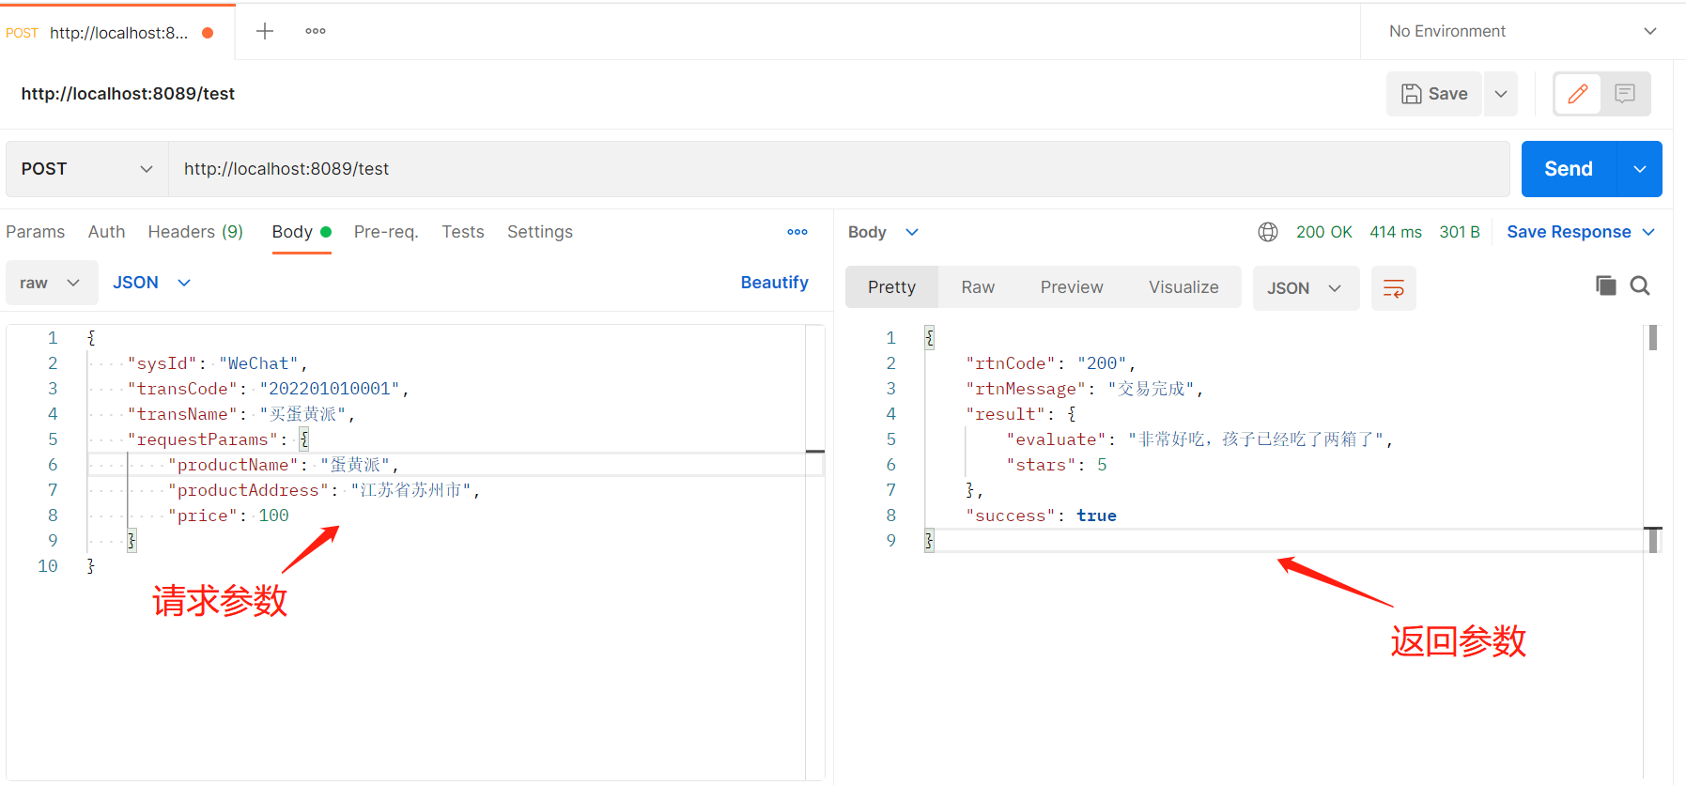Image resolution: width=1686 pixels, height=785 pixels.
Task: Collapse the requestParams object fold bracket
Action: [303, 439]
